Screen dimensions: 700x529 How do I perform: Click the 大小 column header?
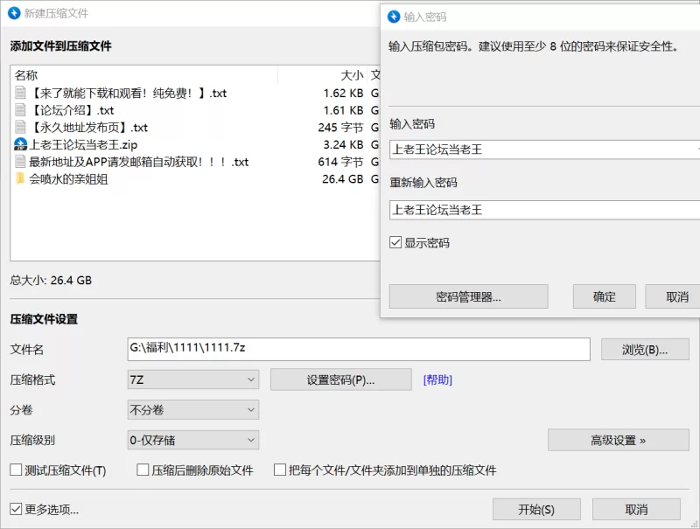pos(351,75)
